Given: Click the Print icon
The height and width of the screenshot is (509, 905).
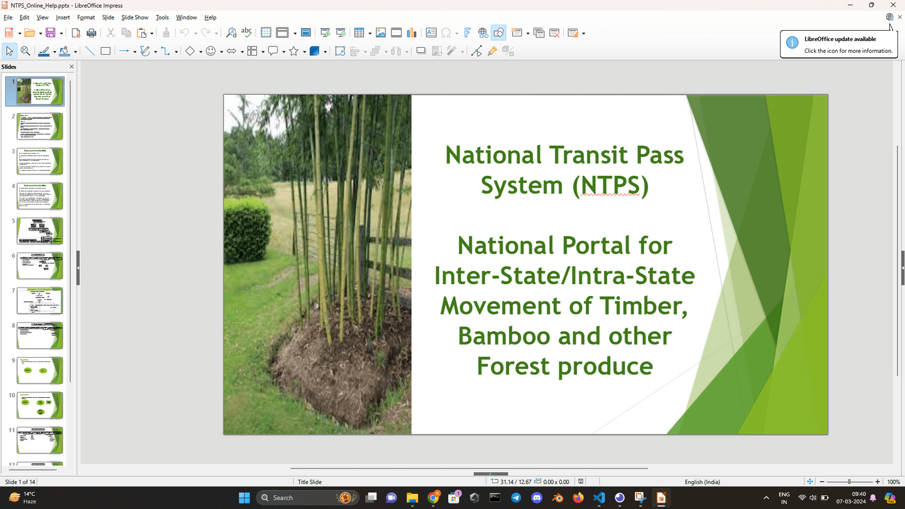Looking at the screenshot, I should pos(91,33).
